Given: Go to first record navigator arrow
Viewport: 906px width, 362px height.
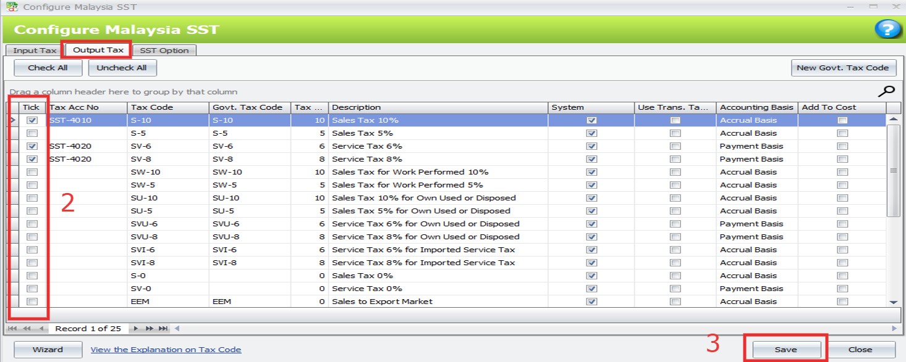Looking at the screenshot, I should pos(12,329).
